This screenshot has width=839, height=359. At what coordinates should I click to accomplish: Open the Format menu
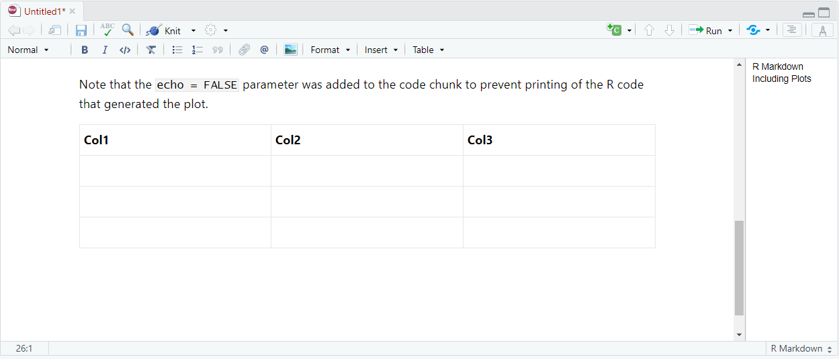click(x=330, y=50)
